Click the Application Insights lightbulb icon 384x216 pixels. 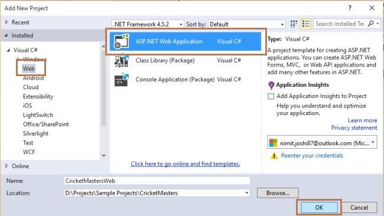271,86
